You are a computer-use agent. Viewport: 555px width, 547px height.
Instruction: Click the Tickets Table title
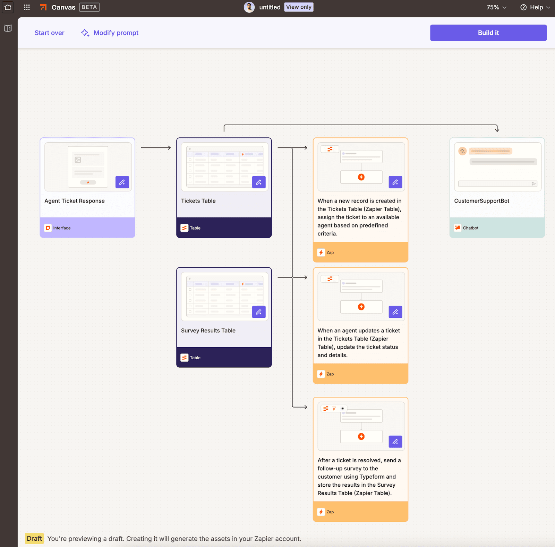(x=198, y=201)
